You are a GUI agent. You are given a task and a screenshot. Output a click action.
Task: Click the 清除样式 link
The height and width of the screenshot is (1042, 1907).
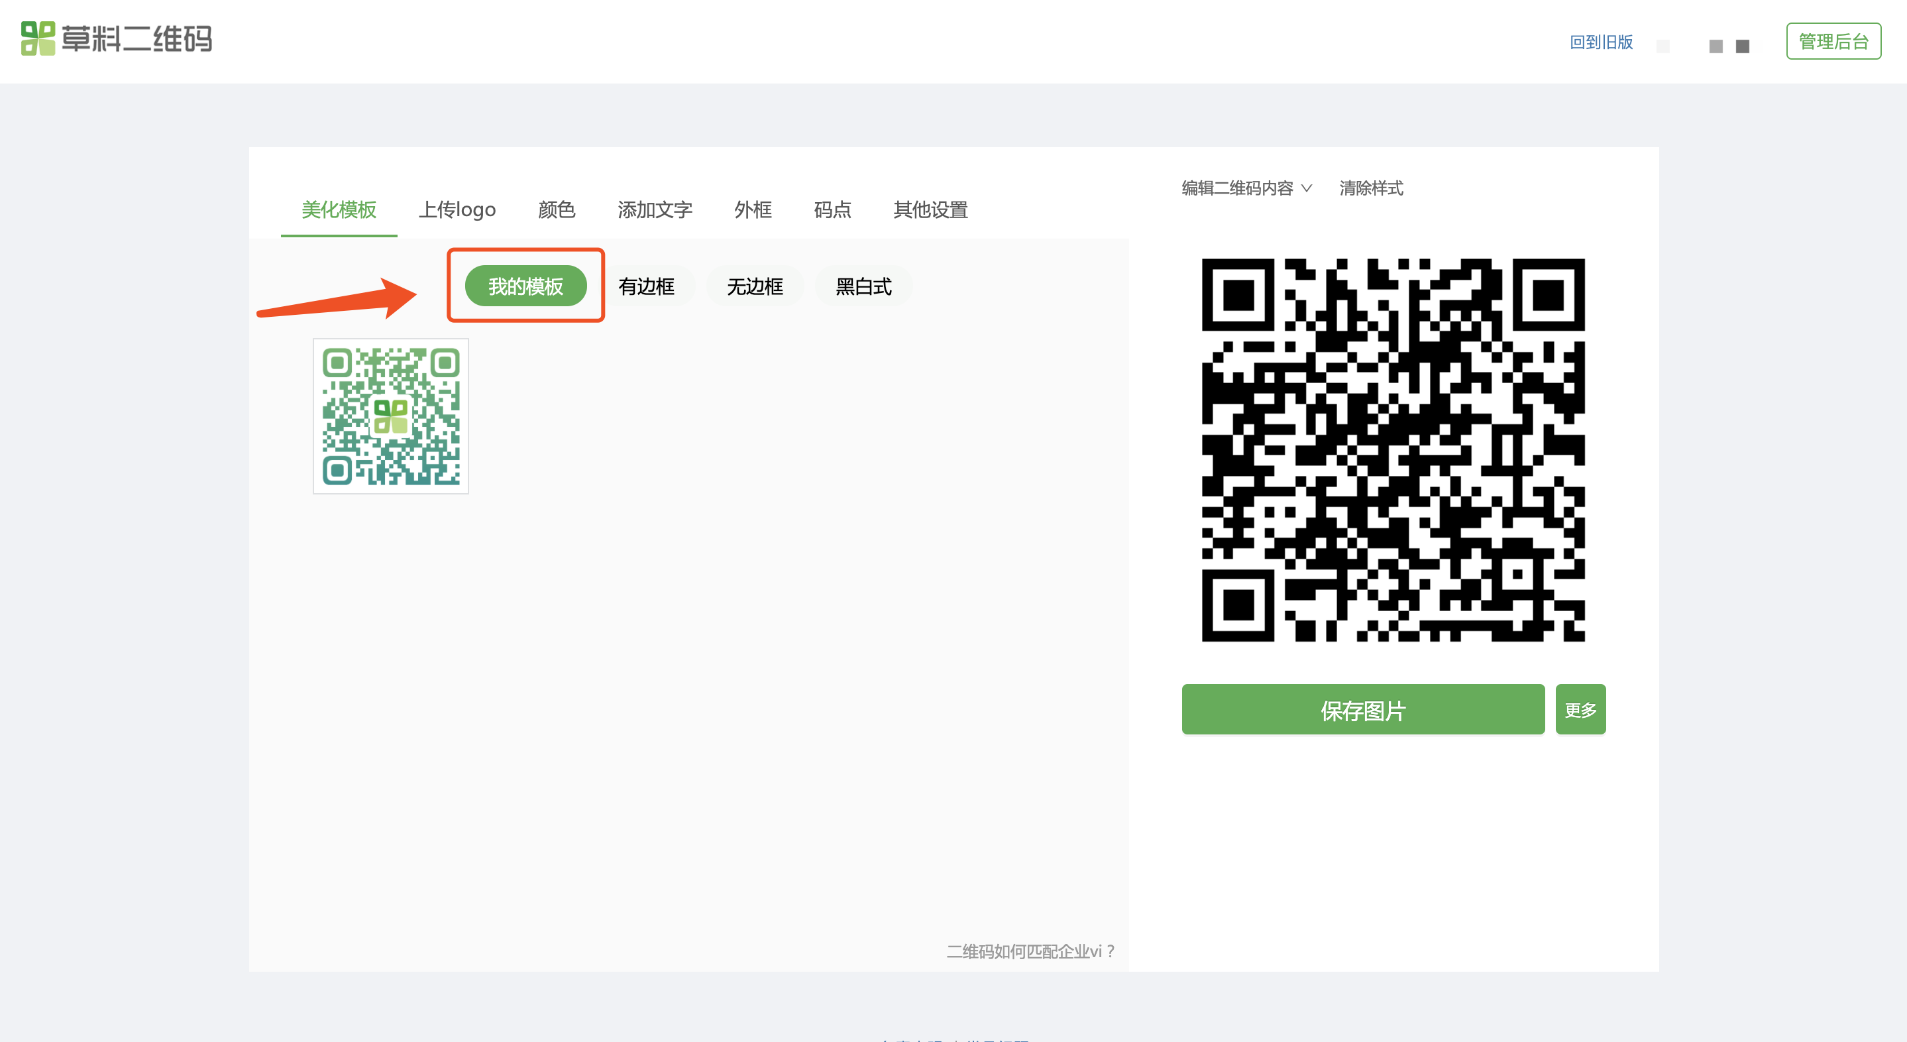1370,188
